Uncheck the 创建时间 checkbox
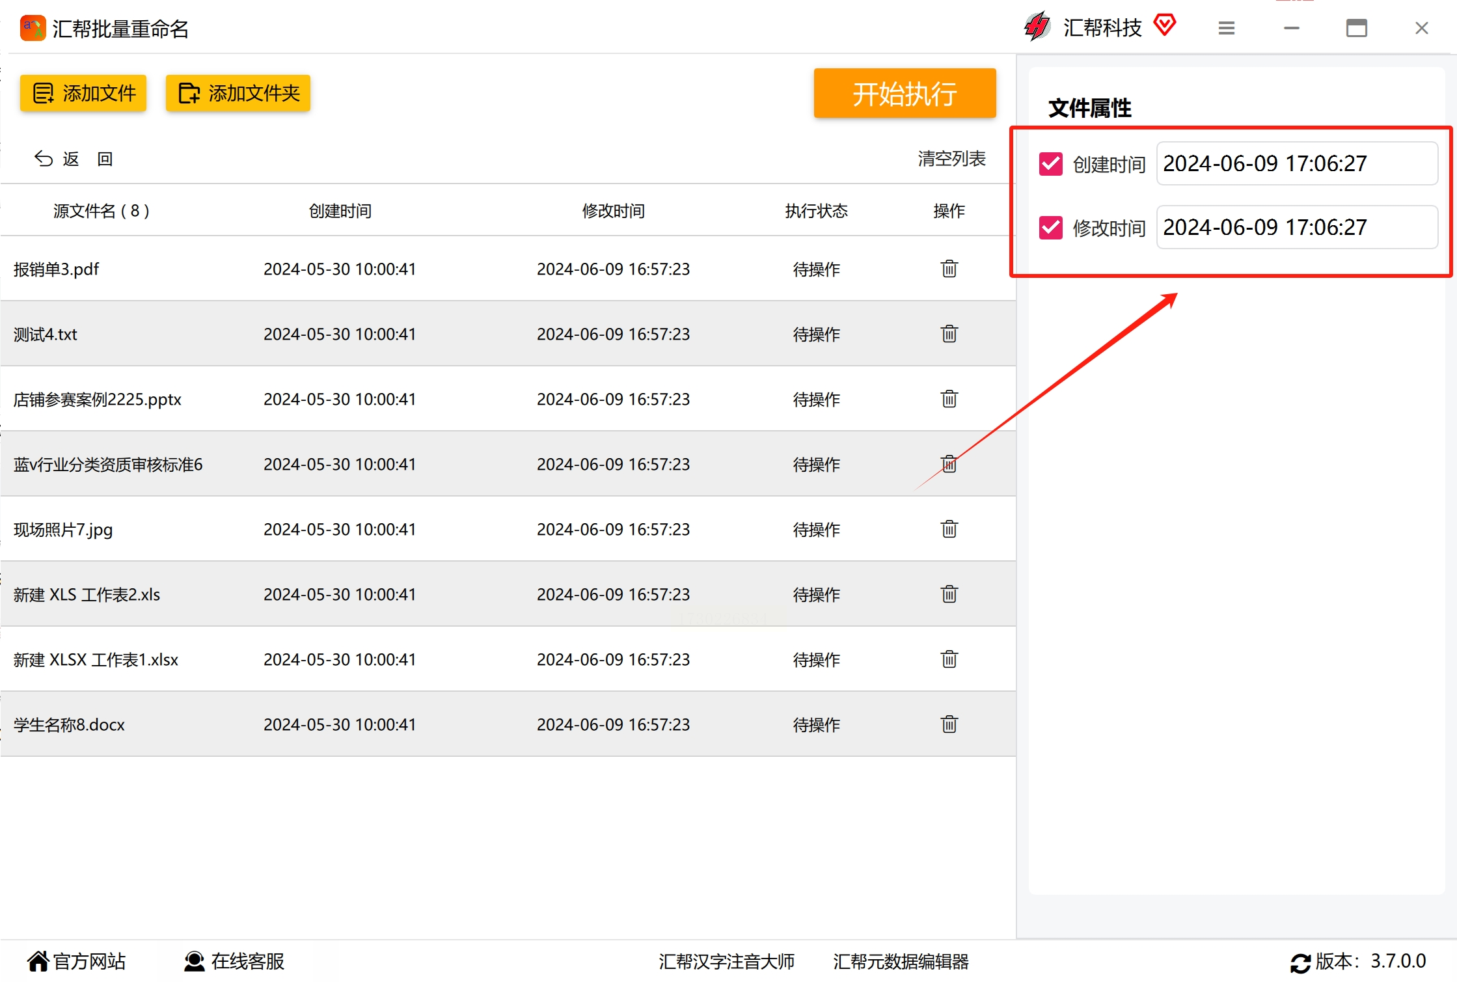The width and height of the screenshot is (1457, 982). coord(1050,164)
